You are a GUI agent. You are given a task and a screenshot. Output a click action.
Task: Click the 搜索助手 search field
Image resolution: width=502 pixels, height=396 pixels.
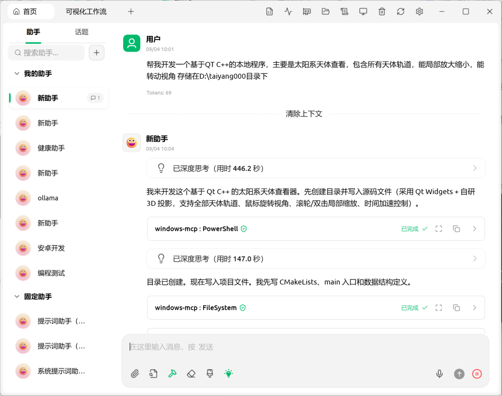(46, 53)
